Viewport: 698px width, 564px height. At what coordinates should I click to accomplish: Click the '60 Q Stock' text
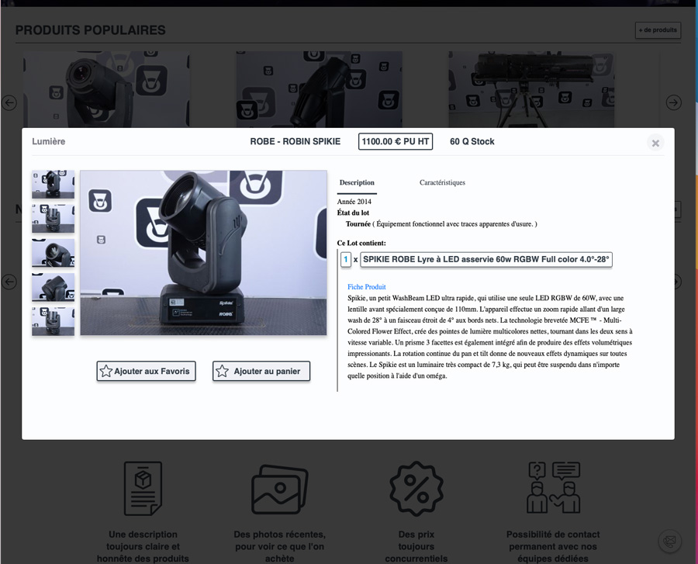point(472,141)
